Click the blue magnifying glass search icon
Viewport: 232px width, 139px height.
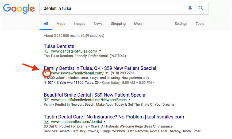click(201, 8)
